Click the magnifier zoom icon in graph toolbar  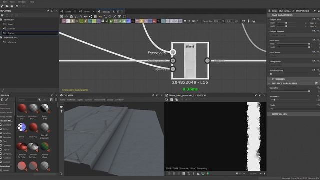(x=81, y=16)
